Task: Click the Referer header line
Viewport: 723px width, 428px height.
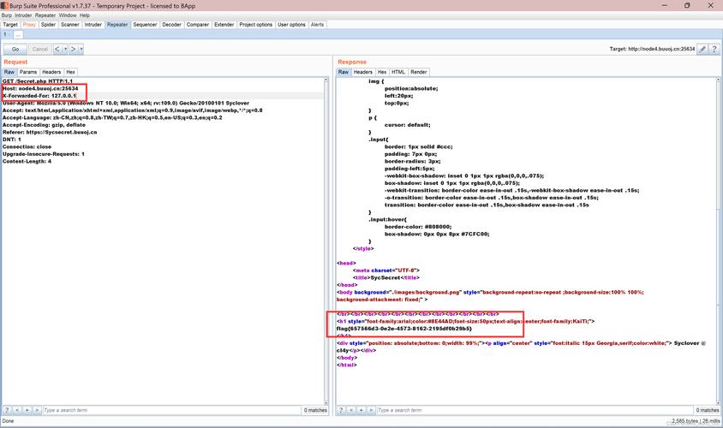Action: pos(50,132)
